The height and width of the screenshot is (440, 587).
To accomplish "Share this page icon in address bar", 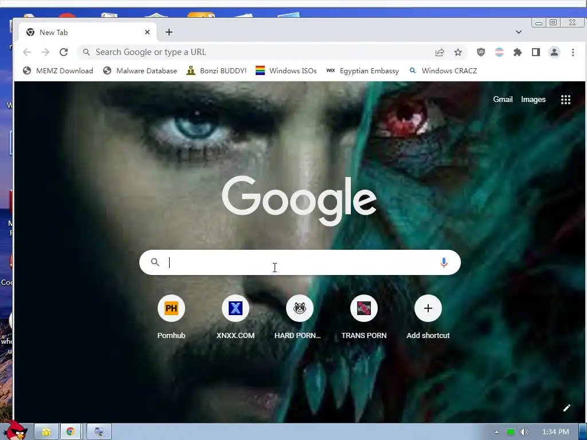I will 440,52.
